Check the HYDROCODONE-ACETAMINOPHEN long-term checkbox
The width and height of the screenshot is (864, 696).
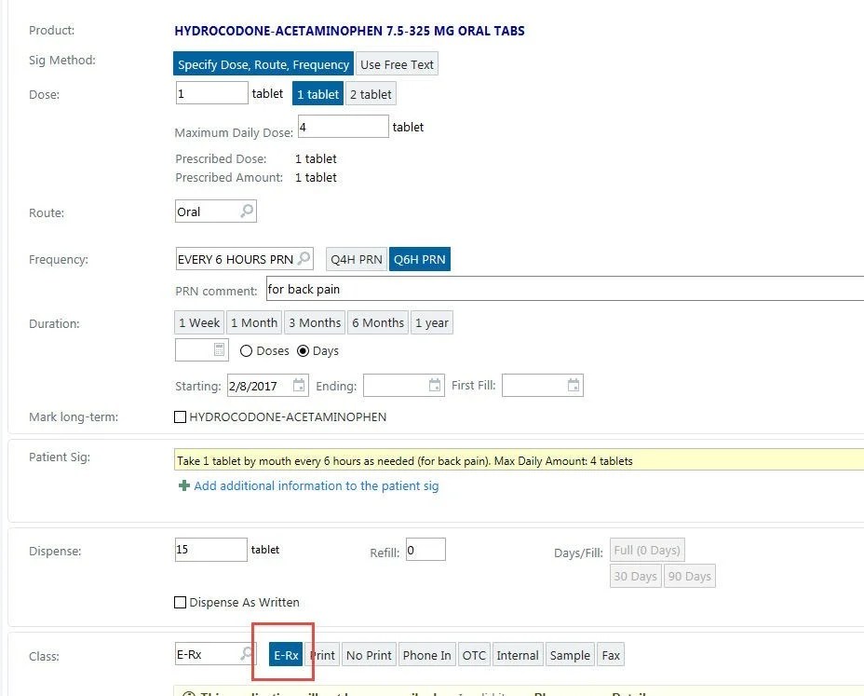pyautogui.click(x=180, y=416)
